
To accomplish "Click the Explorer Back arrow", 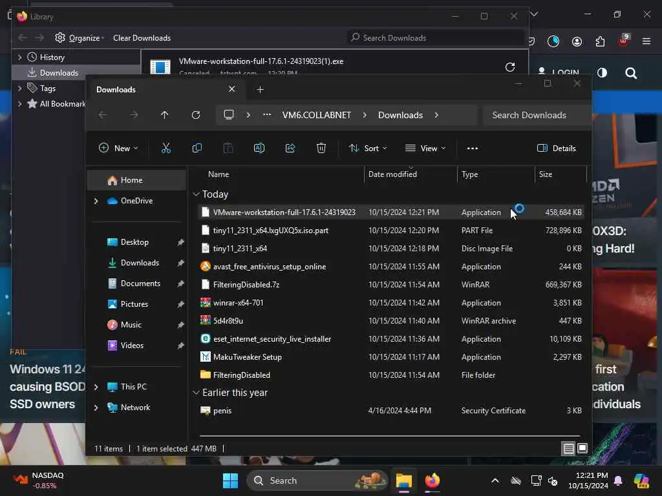I will point(103,115).
